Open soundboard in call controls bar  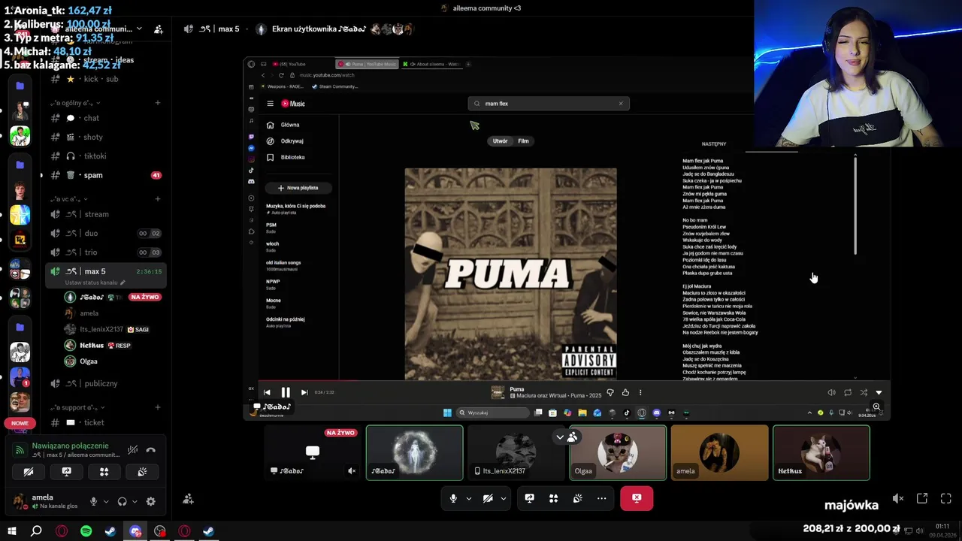[577, 498]
